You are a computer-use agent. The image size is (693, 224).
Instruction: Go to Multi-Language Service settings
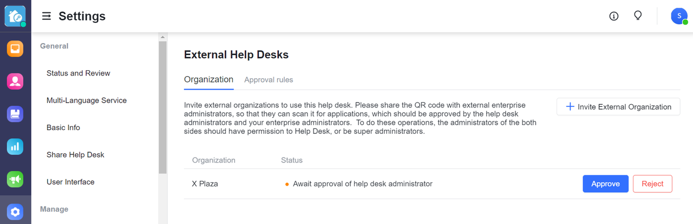[87, 100]
